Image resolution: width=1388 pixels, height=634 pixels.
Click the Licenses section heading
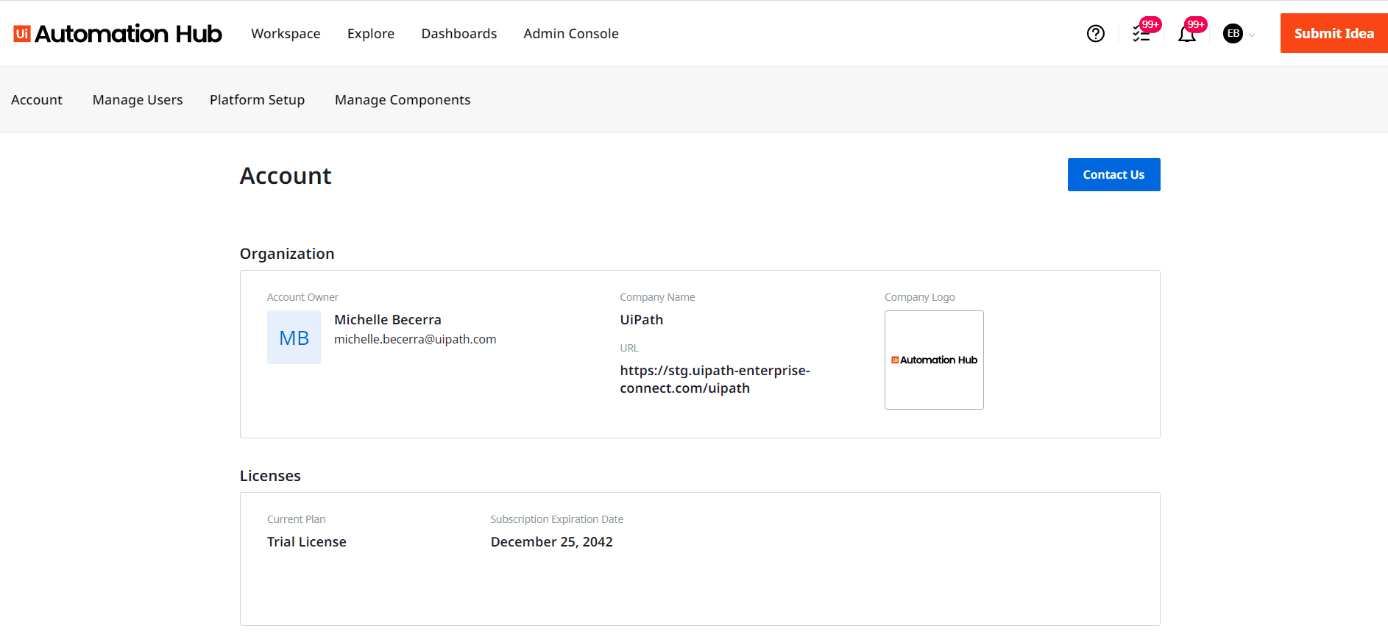pos(270,476)
